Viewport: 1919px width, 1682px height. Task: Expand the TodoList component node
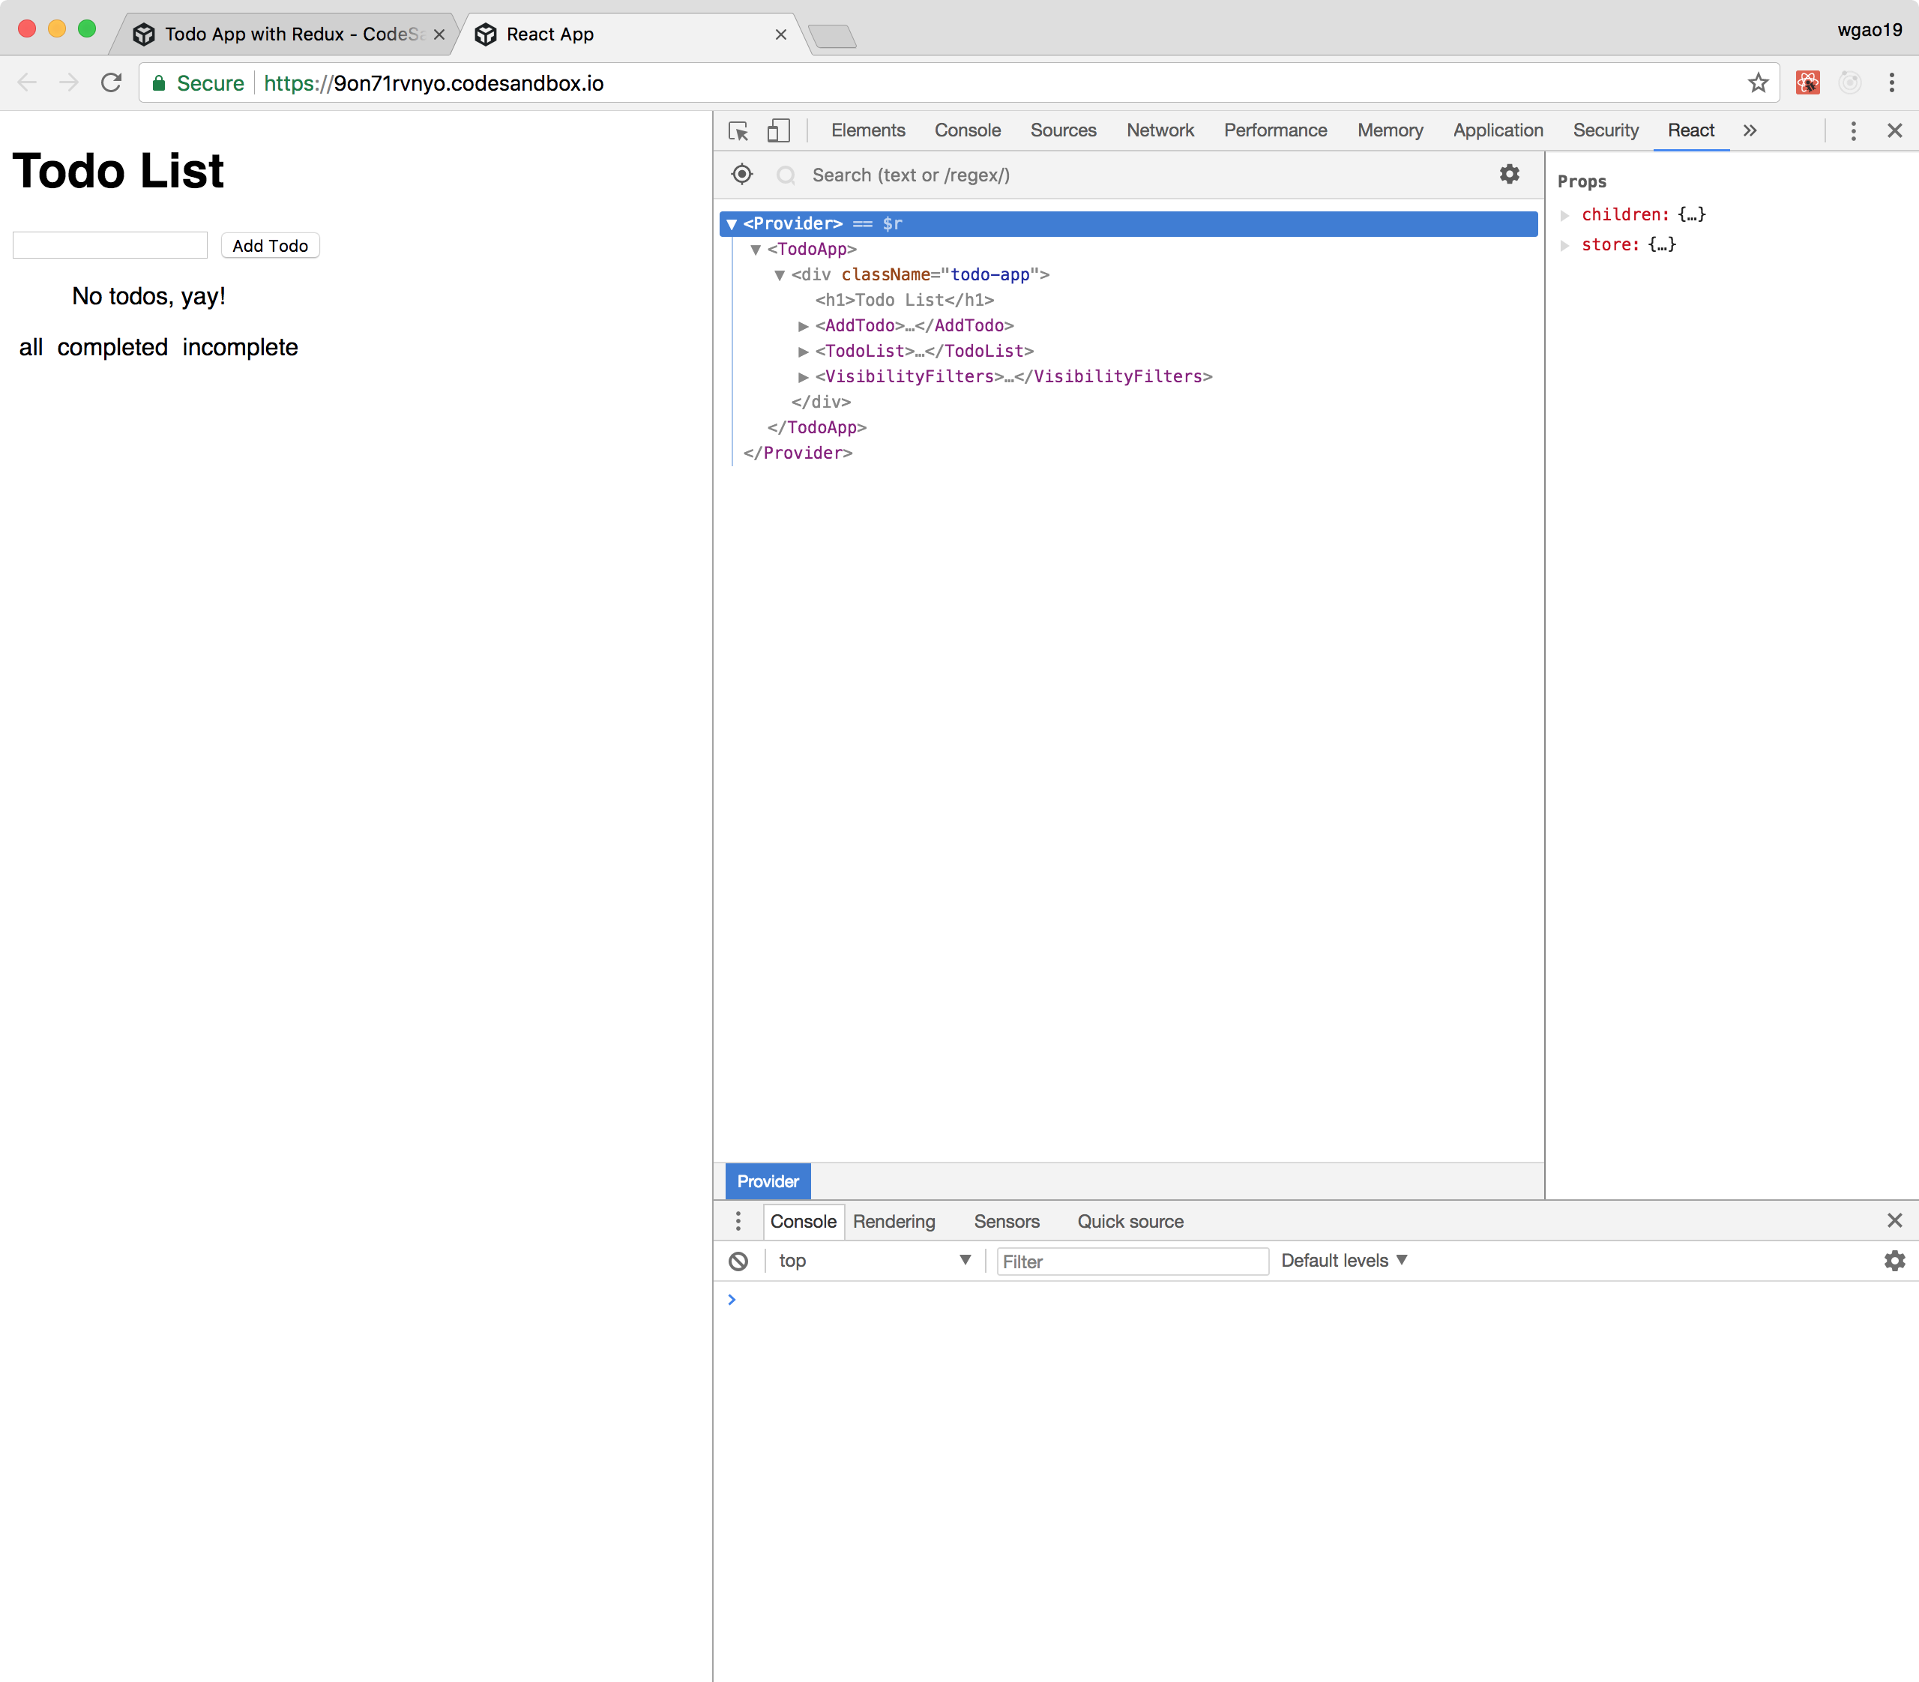(804, 351)
